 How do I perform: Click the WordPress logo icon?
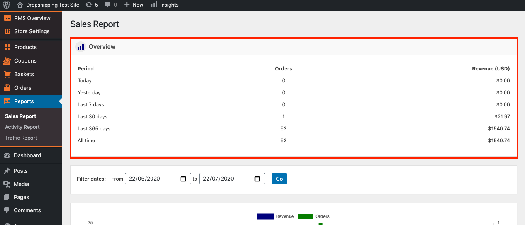[7, 5]
